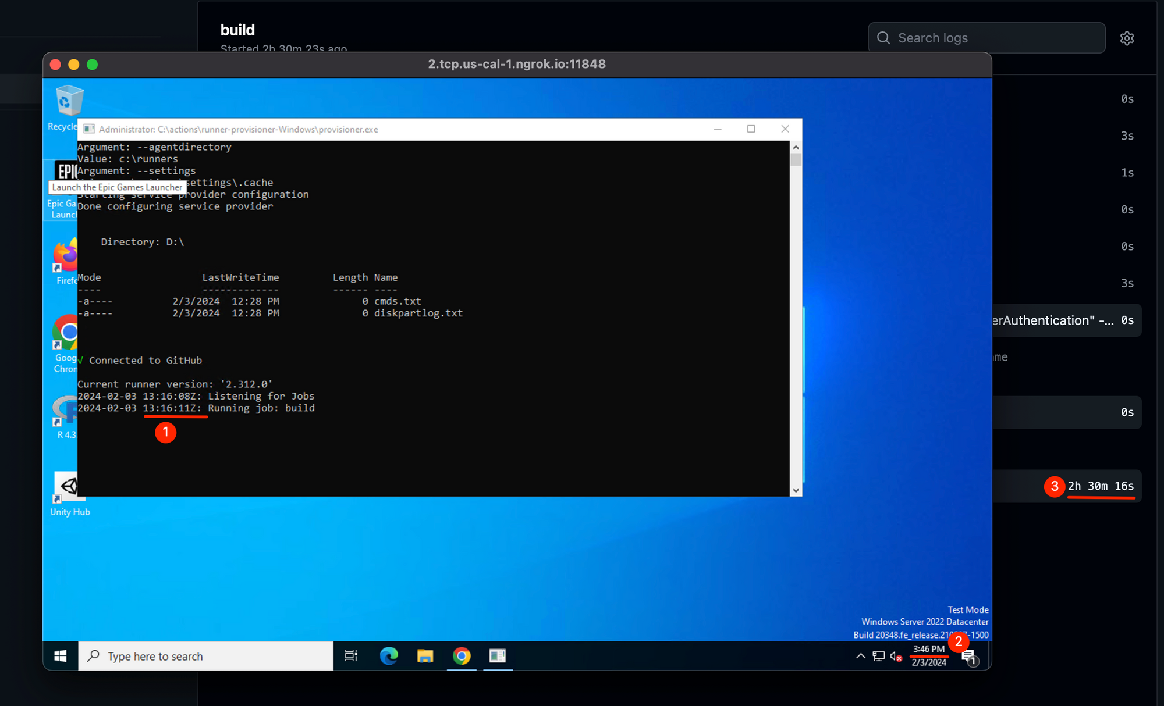Screen dimensions: 1164x706
Task: Click the network/notification icon system tray
Action: (x=878, y=656)
